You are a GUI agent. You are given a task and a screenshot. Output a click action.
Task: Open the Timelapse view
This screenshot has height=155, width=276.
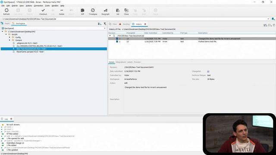pos(93,12)
